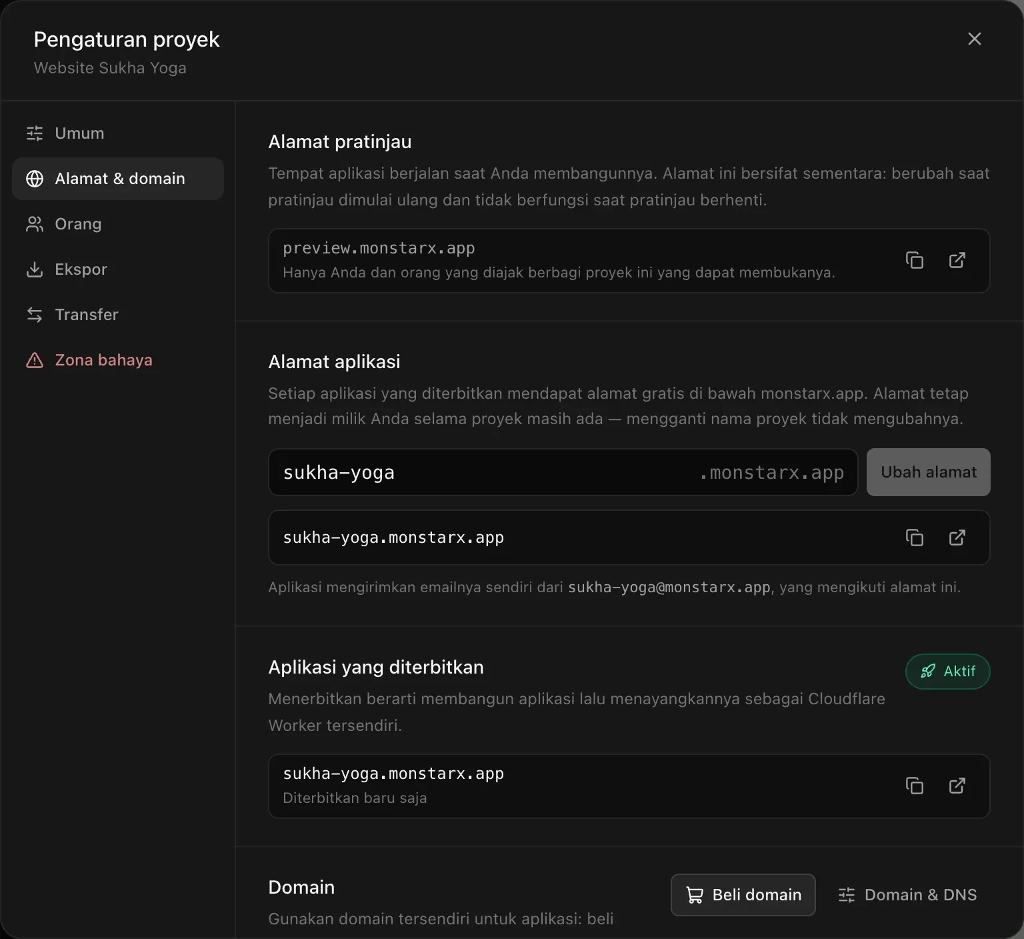
Task: Open Zona bahaya section
Action: pyautogui.click(x=118, y=360)
